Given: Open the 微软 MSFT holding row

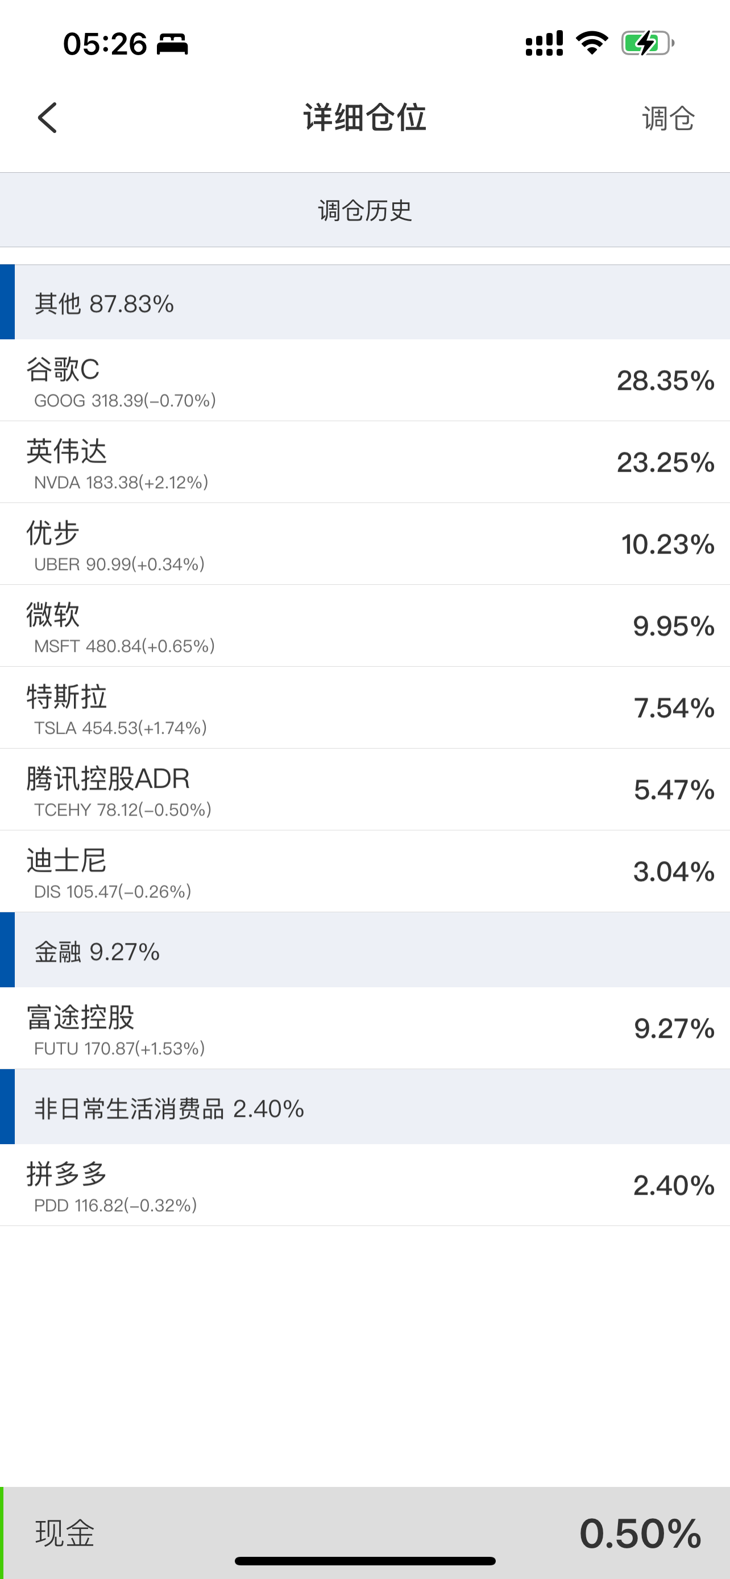Looking at the screenshot, I should point(366,626).
